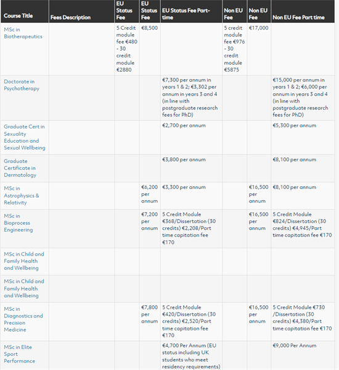
Task: Click the Fees Description column header
Action: tap(70, 17)
